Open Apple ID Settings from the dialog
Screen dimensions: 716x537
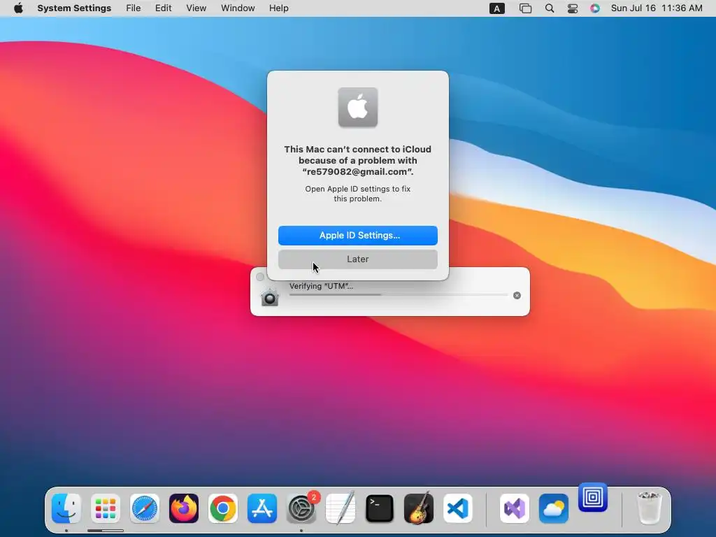(x=357, y=235)
